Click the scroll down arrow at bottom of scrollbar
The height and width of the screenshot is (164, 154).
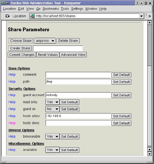(x=149, y=154)
